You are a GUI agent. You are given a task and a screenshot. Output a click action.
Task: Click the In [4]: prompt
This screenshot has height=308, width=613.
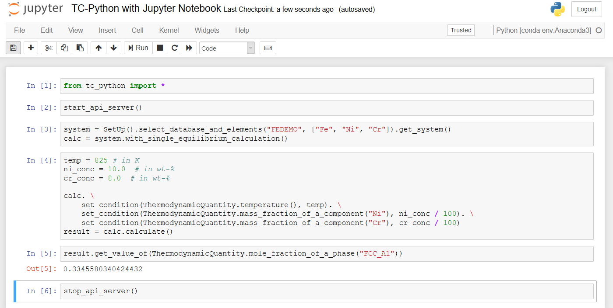[42, 160]
